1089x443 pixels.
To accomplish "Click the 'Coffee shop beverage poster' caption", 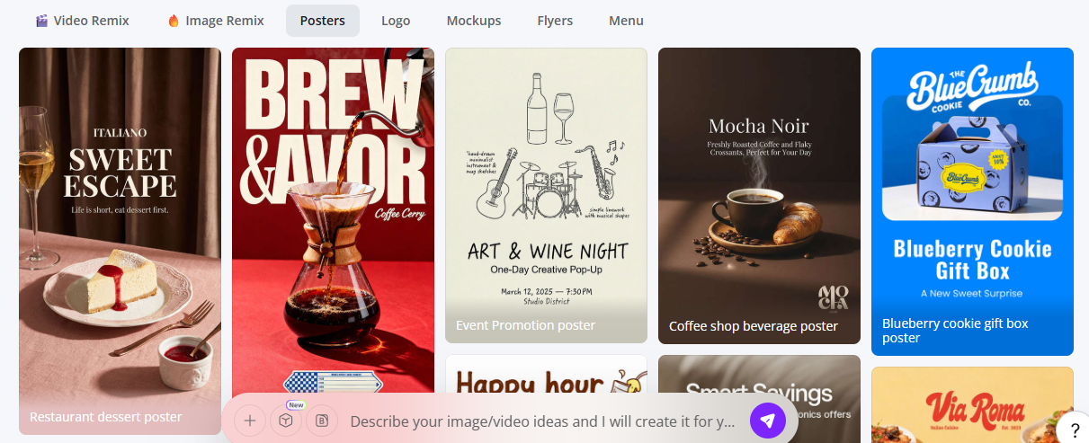I will coord(754,326).
